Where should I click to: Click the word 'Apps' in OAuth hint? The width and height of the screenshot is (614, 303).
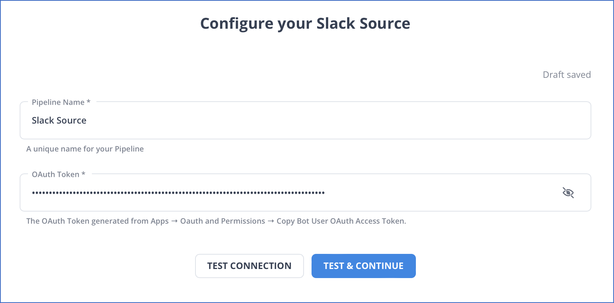pos(160,221)
